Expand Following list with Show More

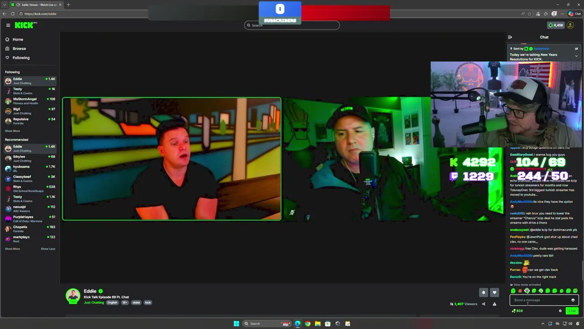[12, 131]
